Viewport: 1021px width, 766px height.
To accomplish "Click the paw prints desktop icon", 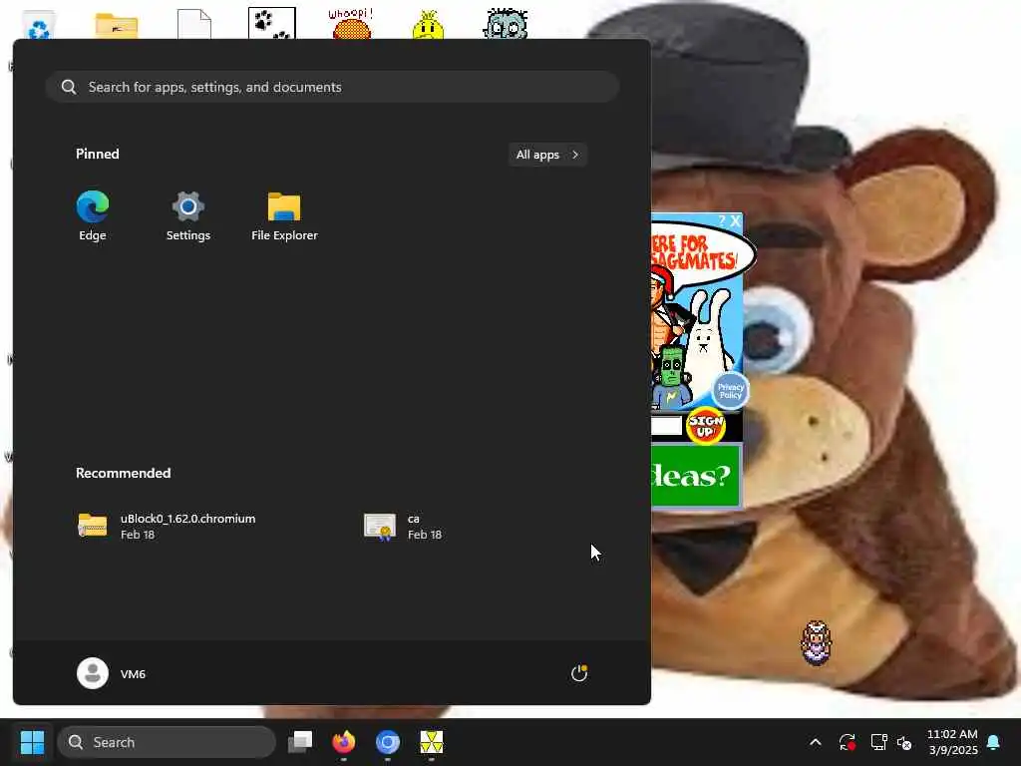I will (x=272, y=24).
